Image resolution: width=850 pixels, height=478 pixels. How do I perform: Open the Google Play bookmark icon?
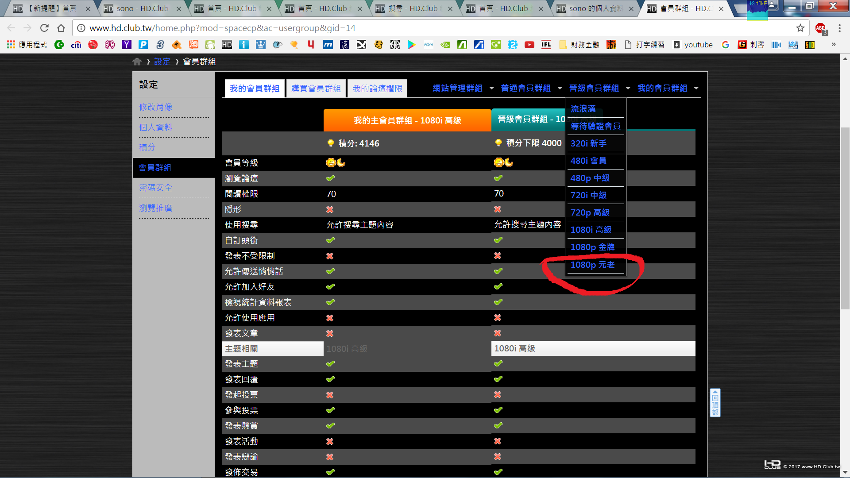tap(411, 45)
